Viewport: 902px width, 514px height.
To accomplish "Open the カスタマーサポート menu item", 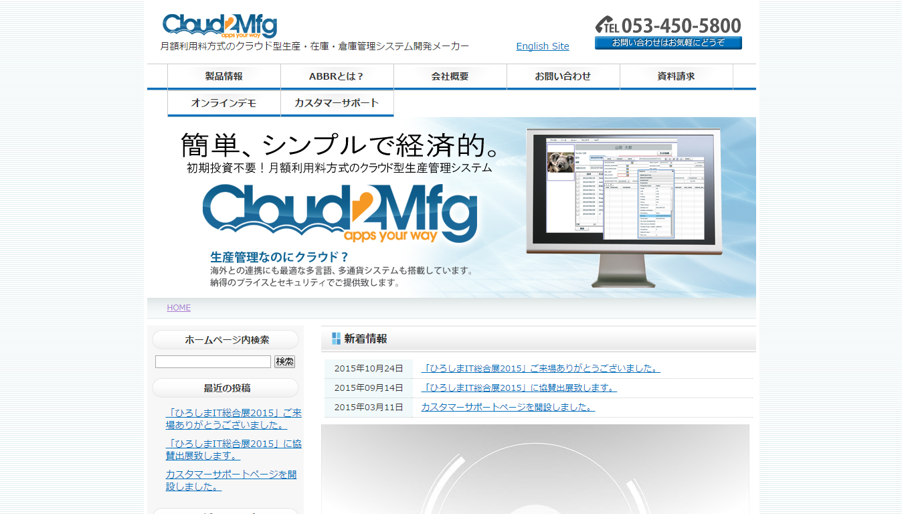I will [x=337, y=103].
